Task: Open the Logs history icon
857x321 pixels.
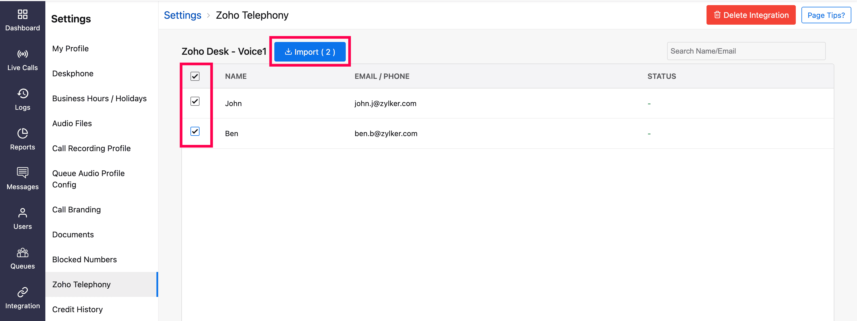Action: [22, 94]
